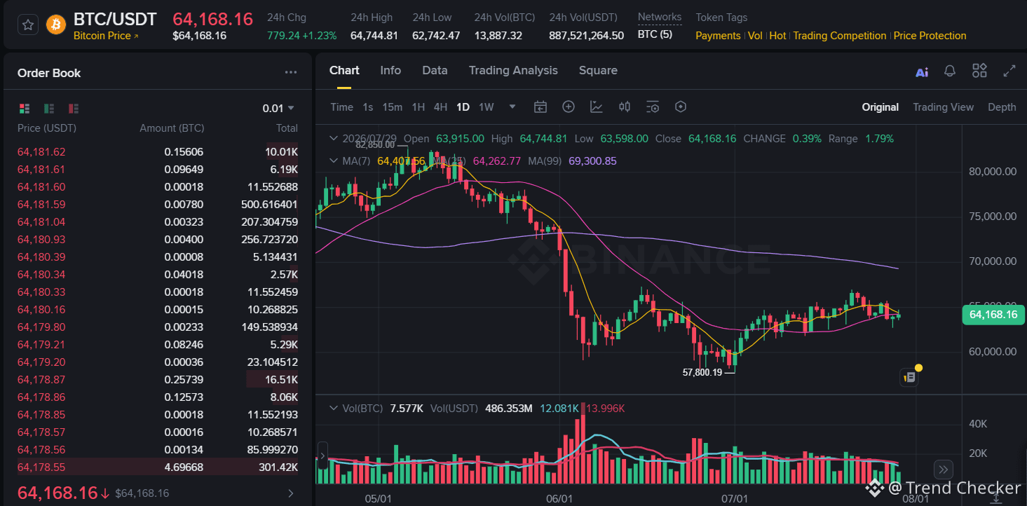Collapse the MA(7) indicator row
1027x506 pixels.
coord(334,161)
